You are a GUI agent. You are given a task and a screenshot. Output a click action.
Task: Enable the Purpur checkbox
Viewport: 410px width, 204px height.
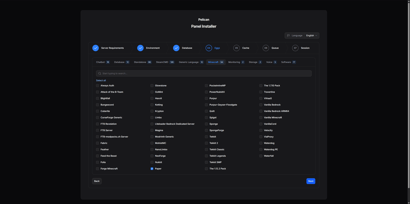point(206,98)
